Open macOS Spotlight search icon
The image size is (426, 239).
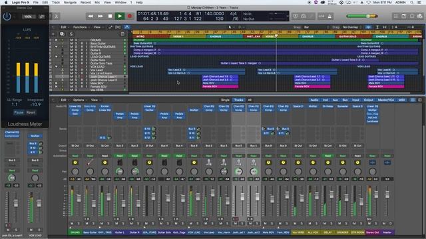[412, 3]
